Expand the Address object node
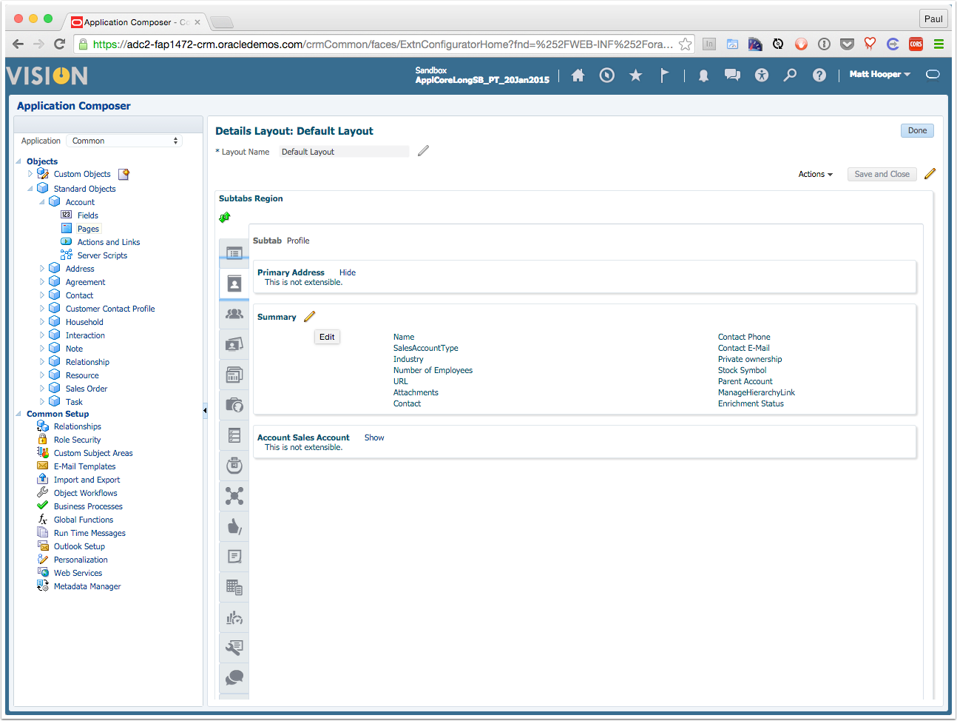957x721 pixels. tap(42, 269)
